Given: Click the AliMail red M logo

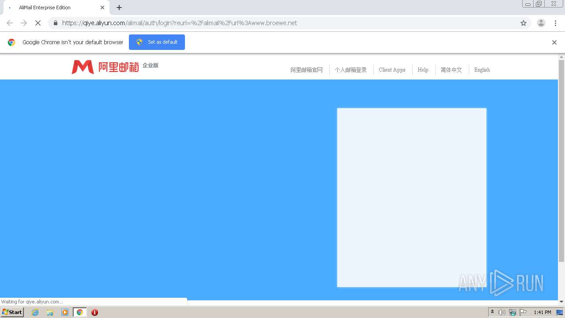Looking at the screenshot, I should [x=83, y=67].
